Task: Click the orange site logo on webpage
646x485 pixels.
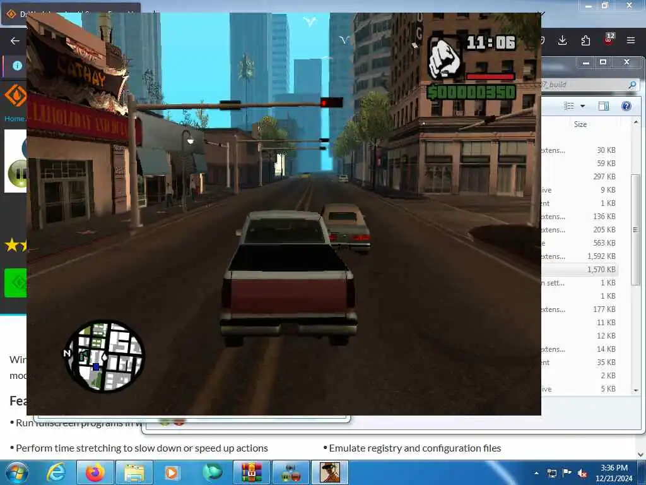Action: pos(16,95)
